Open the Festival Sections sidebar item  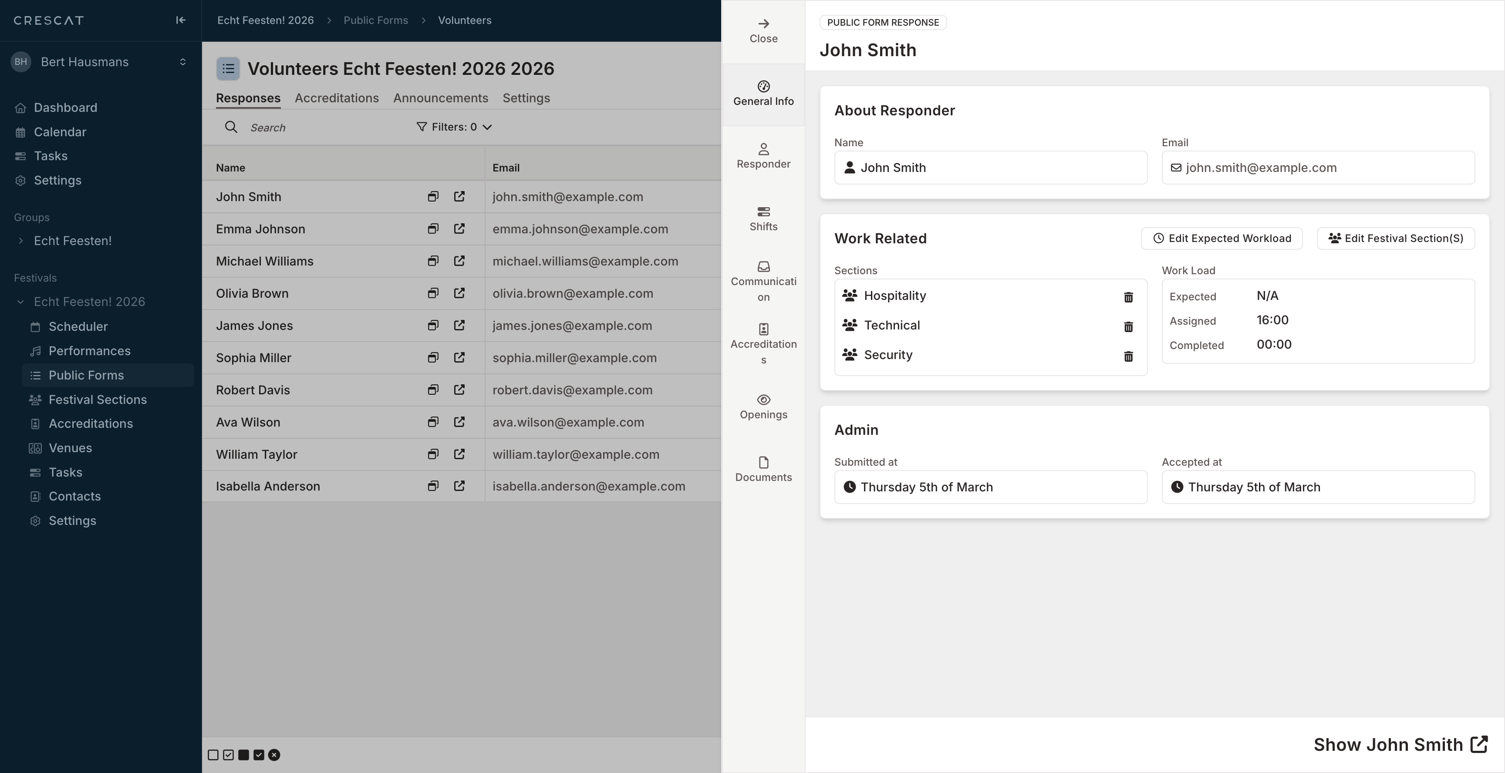coord(97,400)
